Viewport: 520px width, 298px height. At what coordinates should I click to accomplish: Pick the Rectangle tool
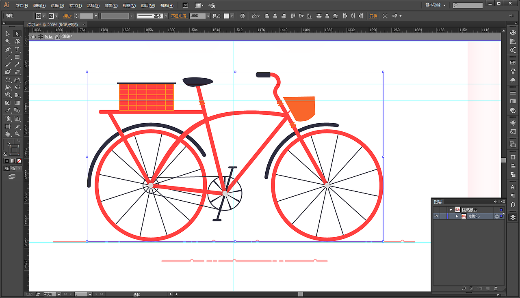click(x=17, y=57)
